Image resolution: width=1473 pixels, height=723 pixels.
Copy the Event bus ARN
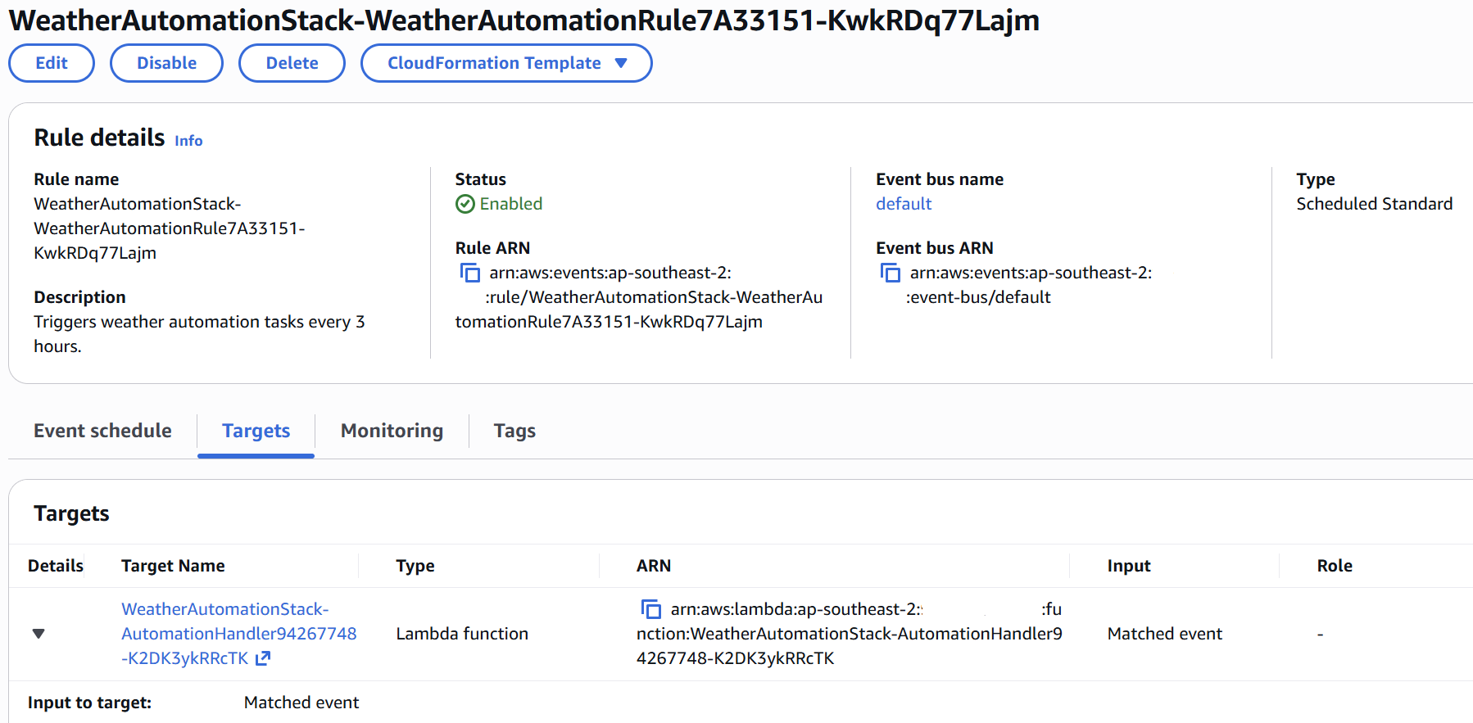(x=891, y=273)
